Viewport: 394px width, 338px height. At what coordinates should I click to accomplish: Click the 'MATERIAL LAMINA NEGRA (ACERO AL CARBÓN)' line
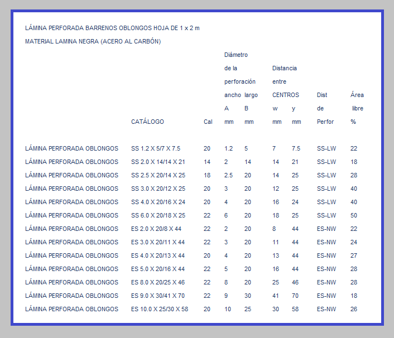click(93, 41)
